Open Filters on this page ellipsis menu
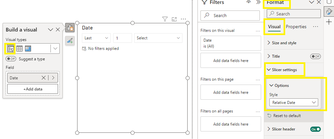This screenshot has height=139, width=334. coord(258,80)
